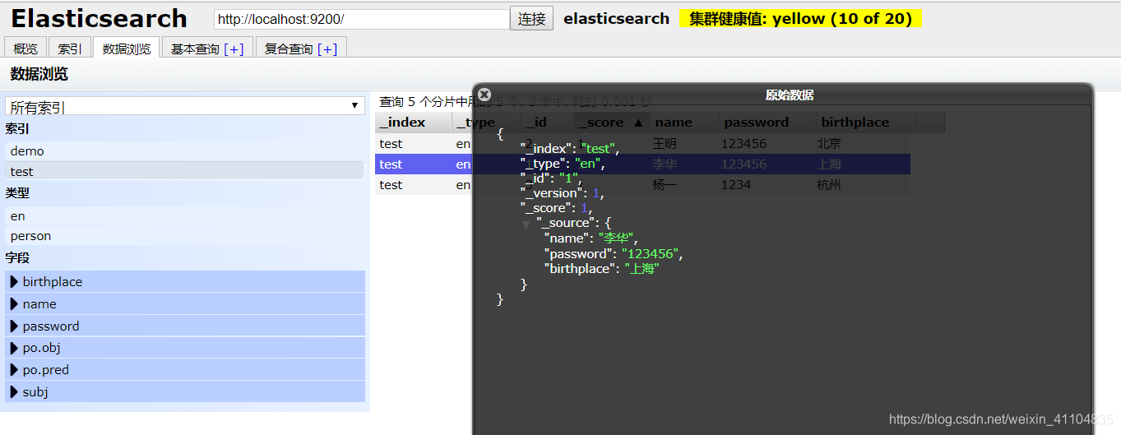Screen dimensions: 1121x435
Task: Add a new 复合查询 tab with [+]
Action: pos(327,49)
